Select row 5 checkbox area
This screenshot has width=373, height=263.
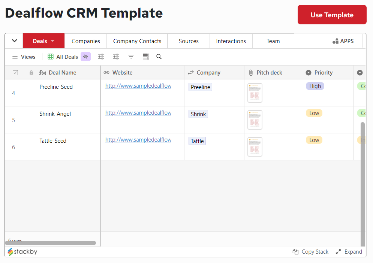coord(15,120)
